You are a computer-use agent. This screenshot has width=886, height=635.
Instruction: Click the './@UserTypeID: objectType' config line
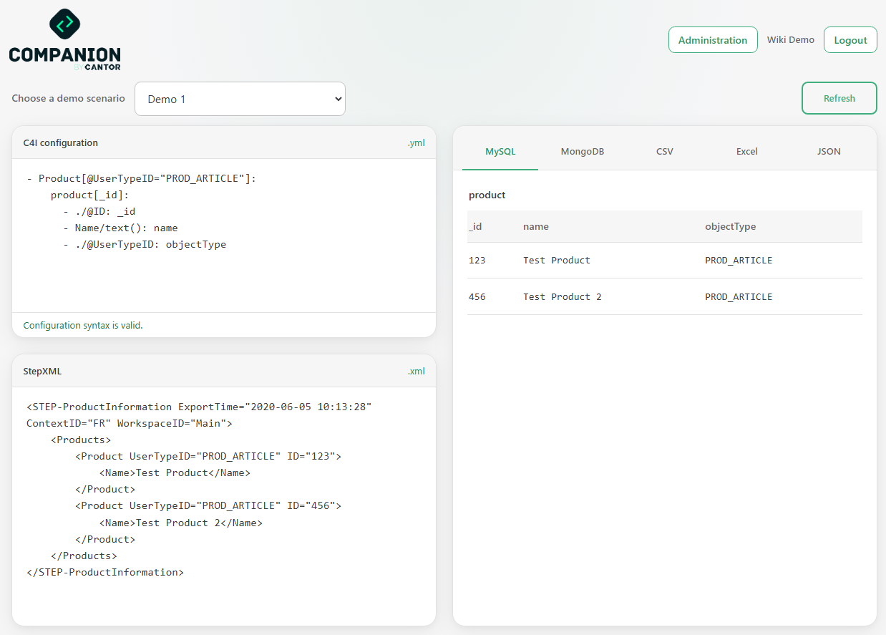[145, 244]
